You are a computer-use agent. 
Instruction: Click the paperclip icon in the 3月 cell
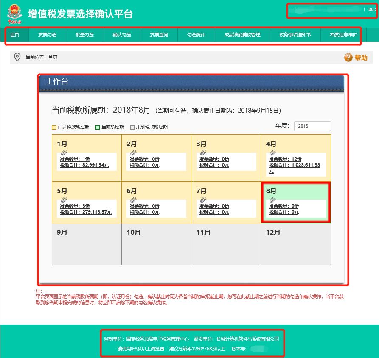(202, 153)
